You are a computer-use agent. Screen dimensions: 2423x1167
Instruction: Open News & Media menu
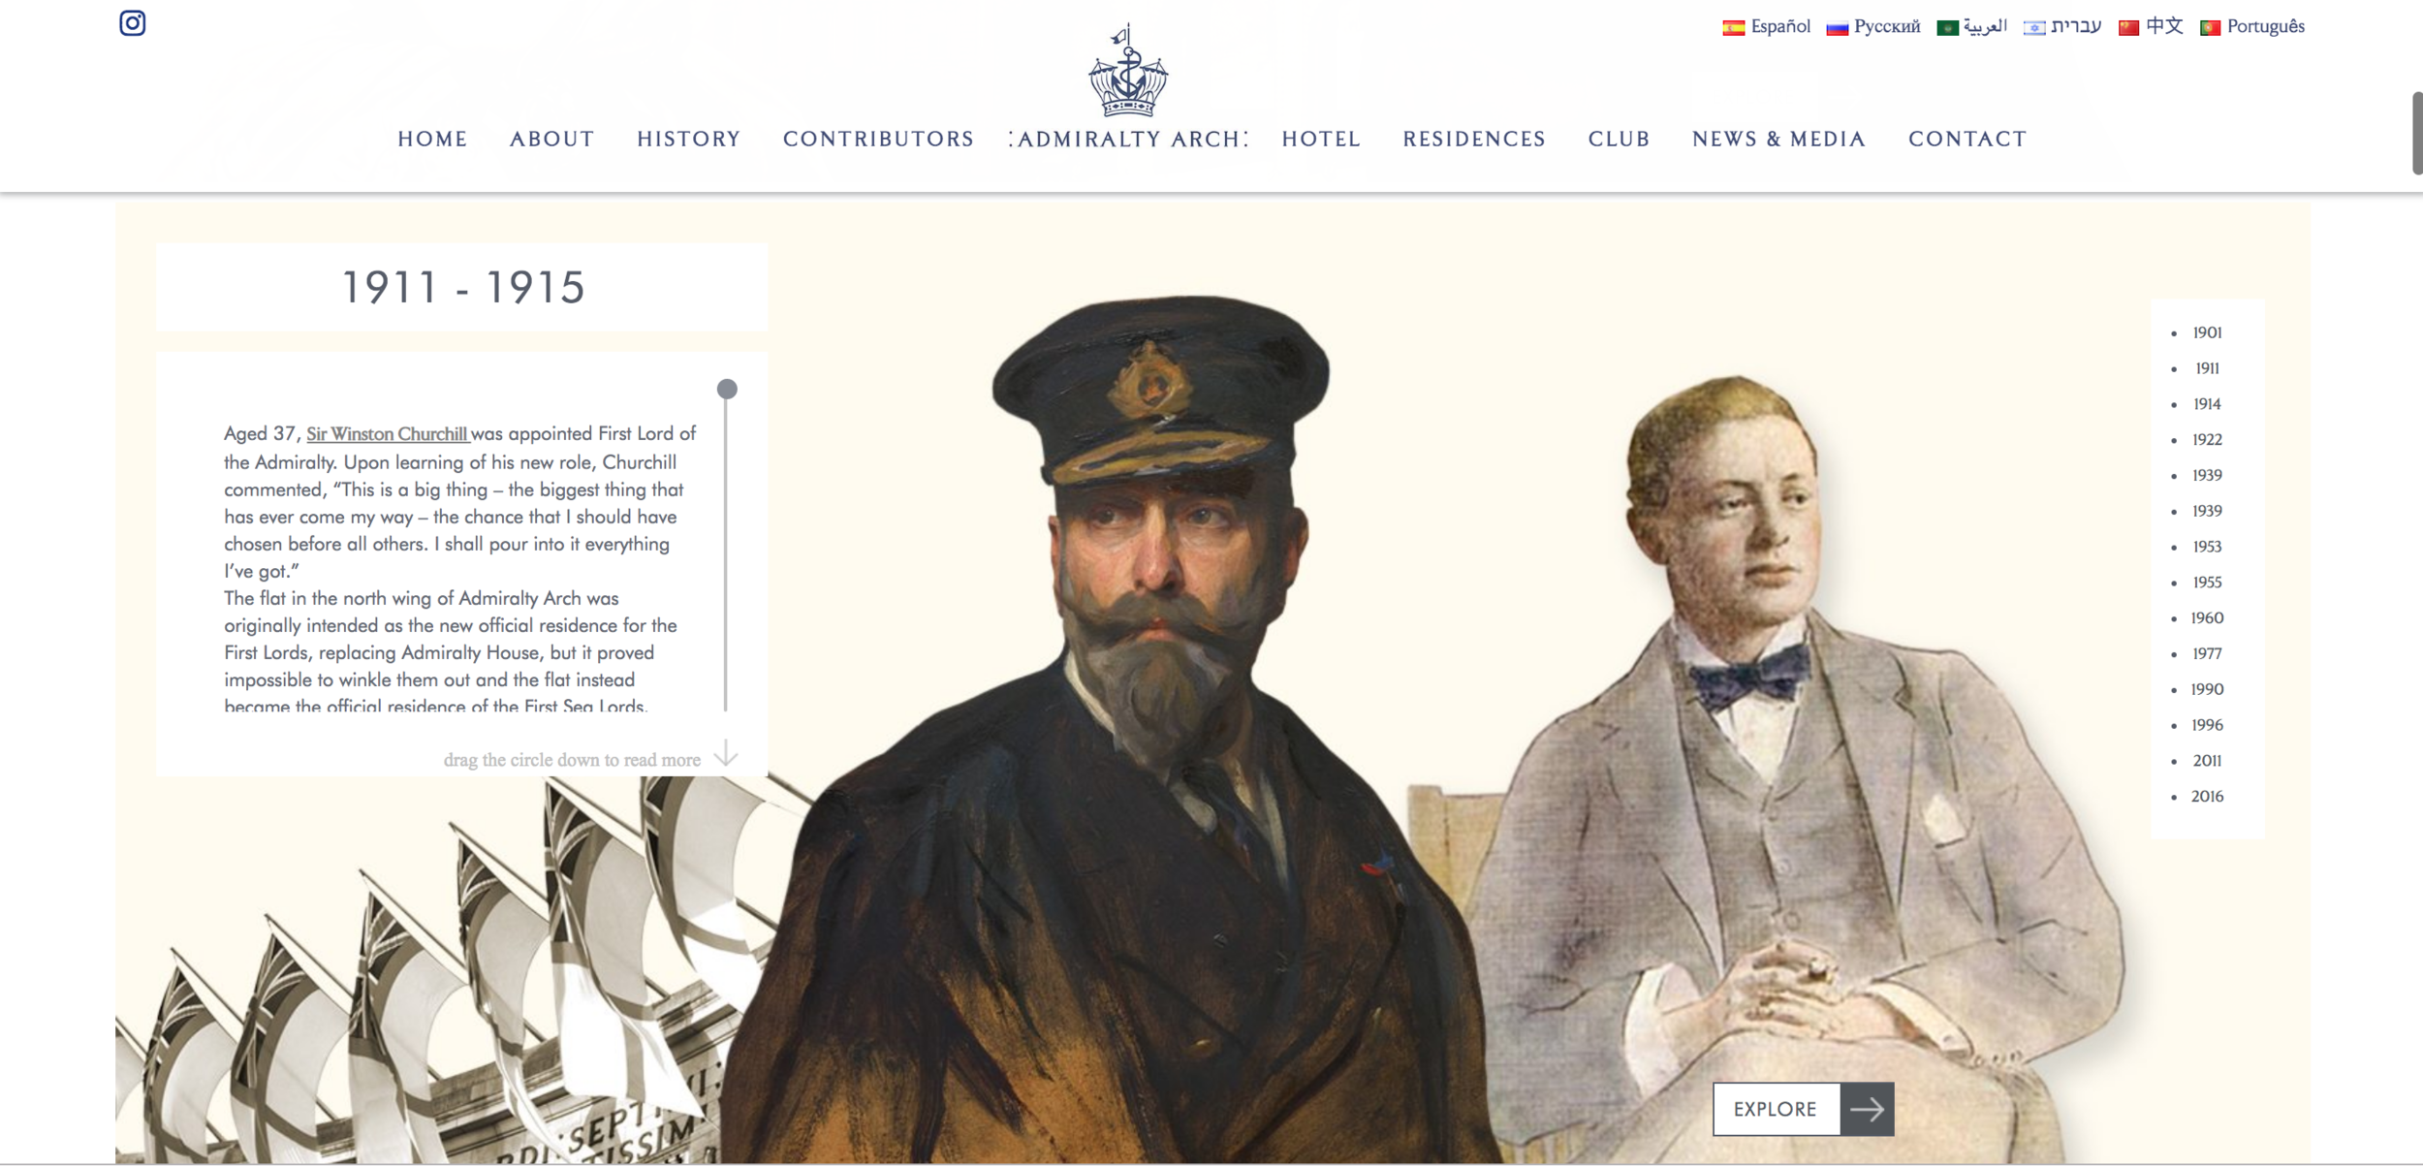(x=1778, y=140)
